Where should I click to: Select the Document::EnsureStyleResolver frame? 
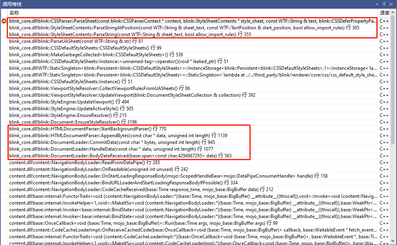click(x=79, y=122)
